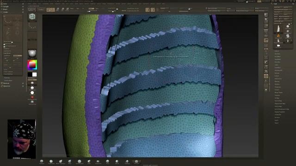The width and height of the screenshot is (296, 166).
Task: Expand the Deformation section in Tool palette
Action: 278,79
